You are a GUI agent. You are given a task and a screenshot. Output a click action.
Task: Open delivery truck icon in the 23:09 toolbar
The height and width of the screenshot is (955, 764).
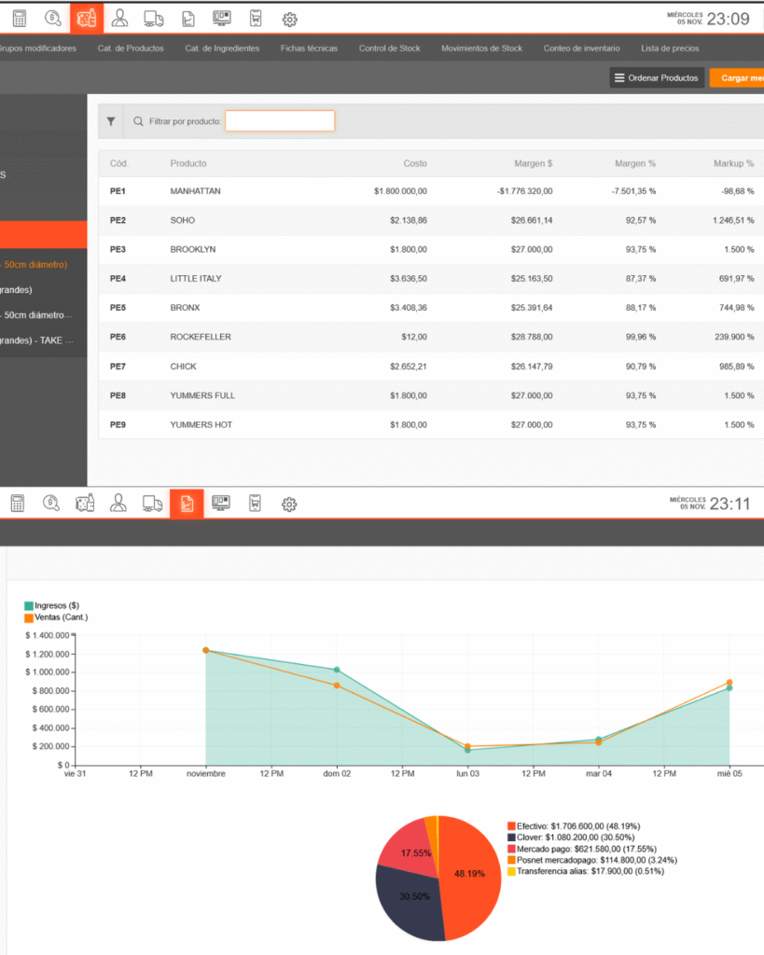154,19
